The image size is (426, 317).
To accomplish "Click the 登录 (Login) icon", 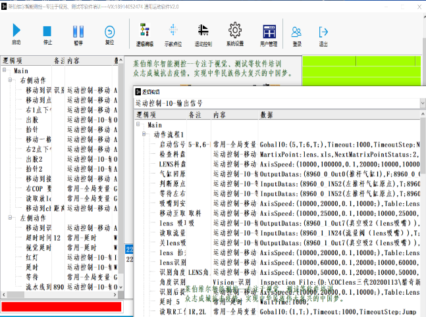I will [297, 31].
